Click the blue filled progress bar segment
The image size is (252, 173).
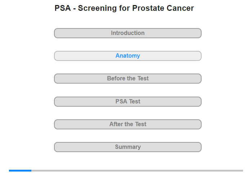point(20,170)
